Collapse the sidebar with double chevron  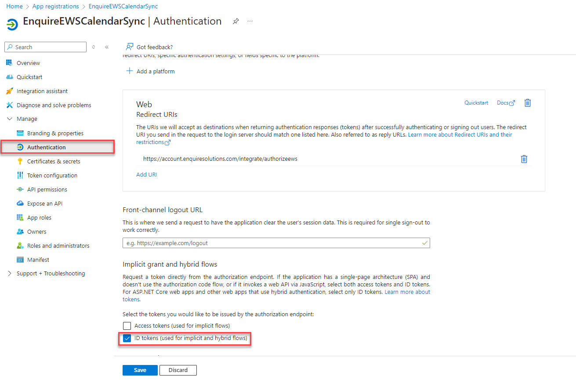click(107, 47)
